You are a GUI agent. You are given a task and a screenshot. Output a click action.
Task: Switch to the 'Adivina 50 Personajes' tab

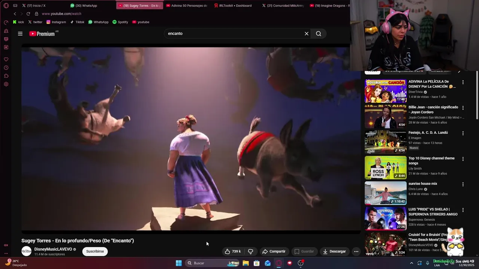pyautogui.click(x=187, y=6)
